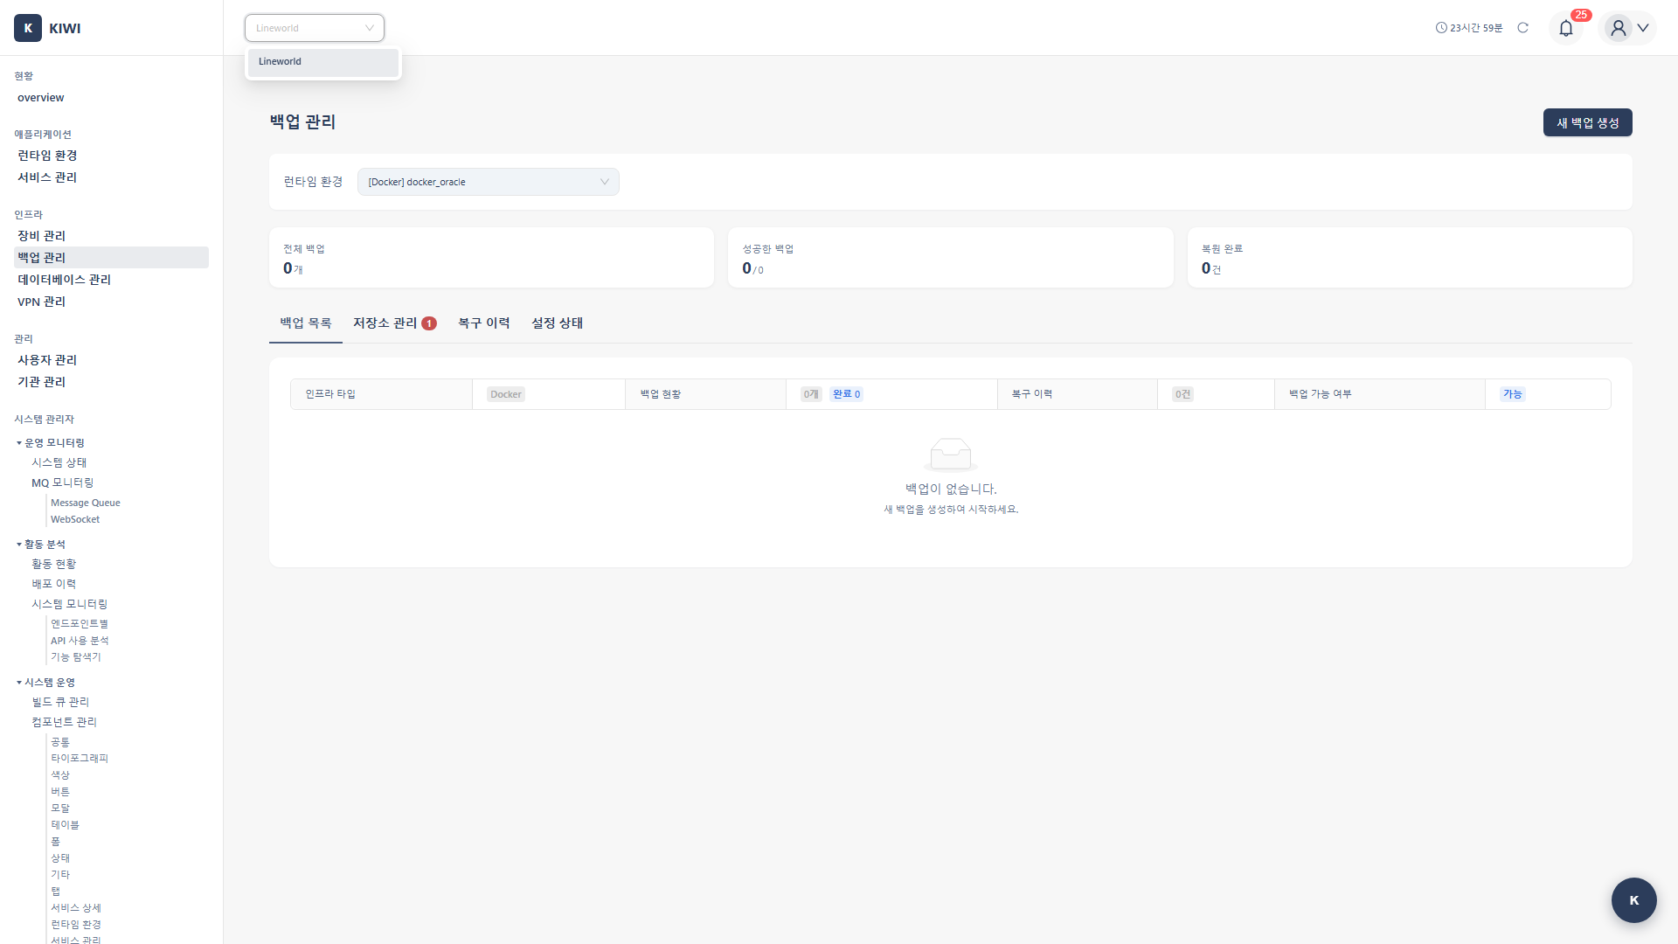Click the 새 백업을 생성하여 시작하세요 text

point(951,510)
